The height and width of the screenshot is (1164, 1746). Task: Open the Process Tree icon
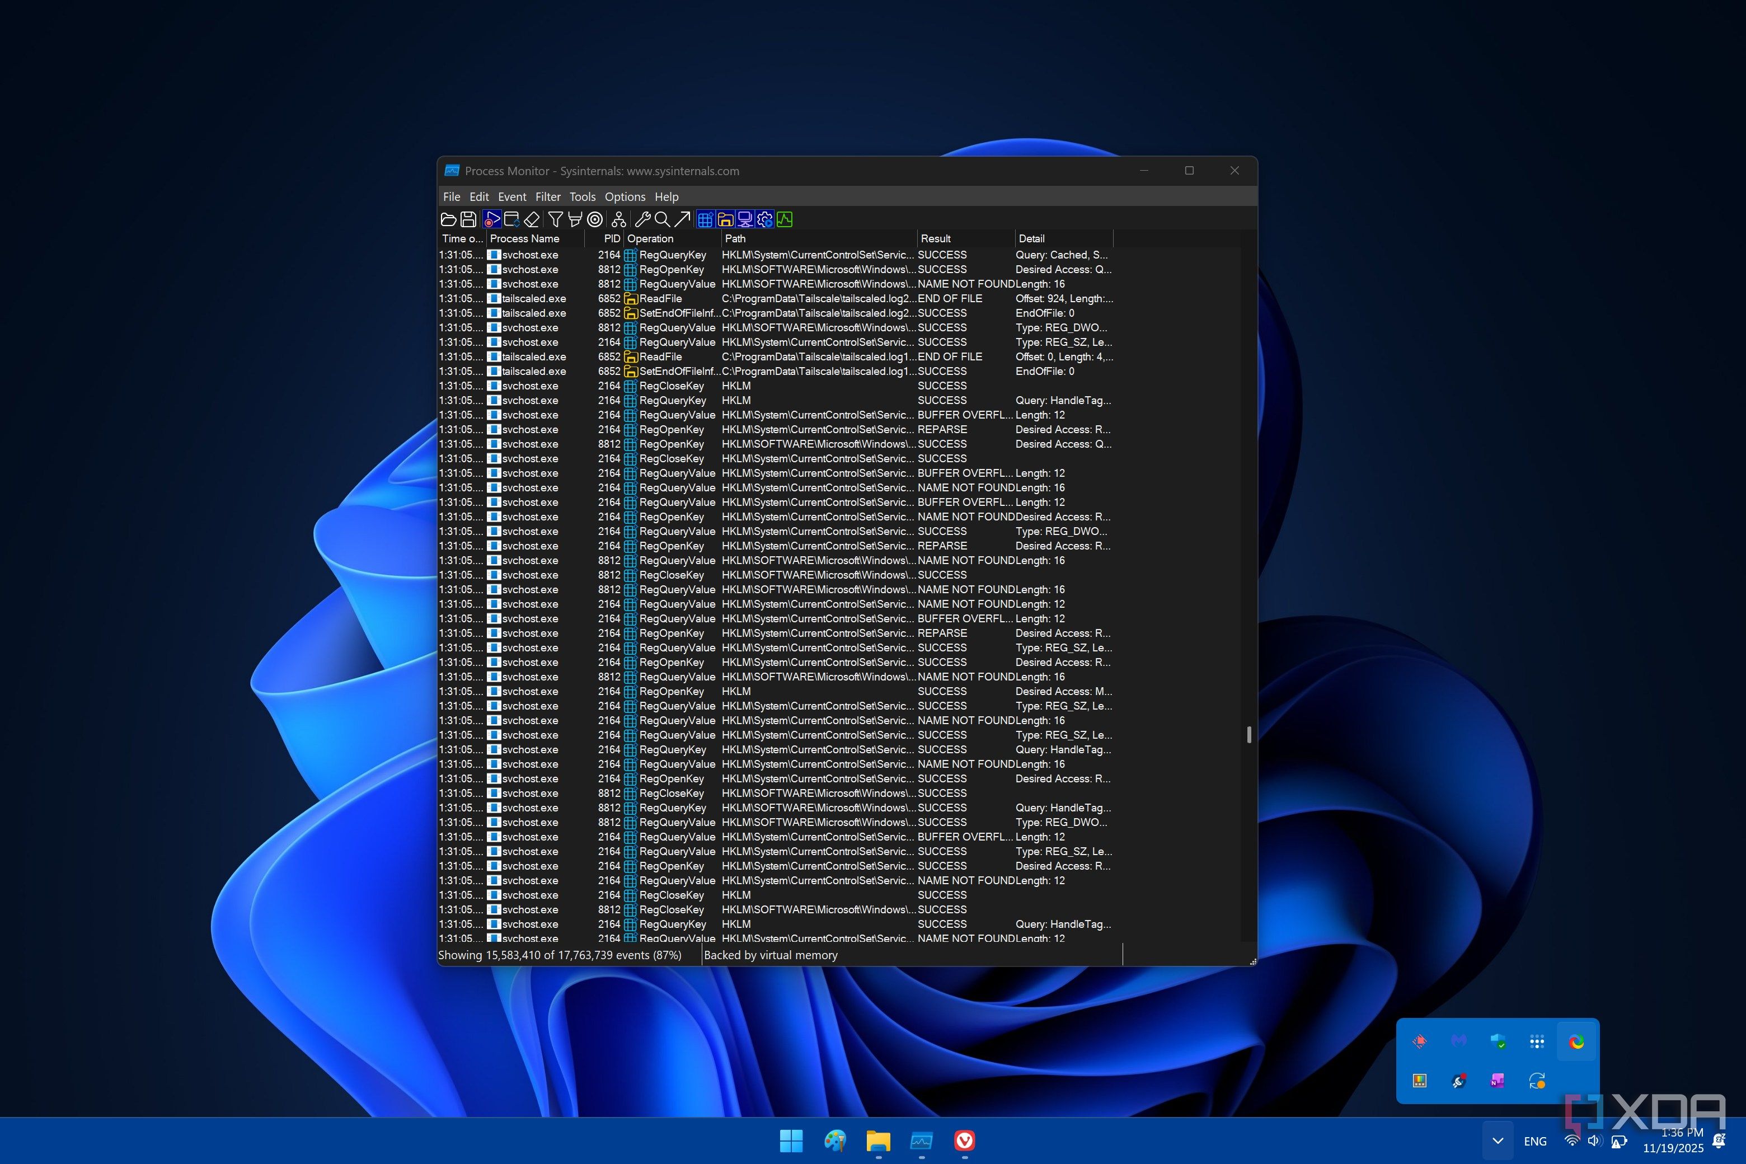coord(618,219)
